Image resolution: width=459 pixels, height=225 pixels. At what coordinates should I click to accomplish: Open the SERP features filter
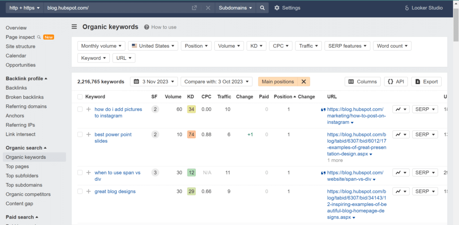tap(347, 46)
